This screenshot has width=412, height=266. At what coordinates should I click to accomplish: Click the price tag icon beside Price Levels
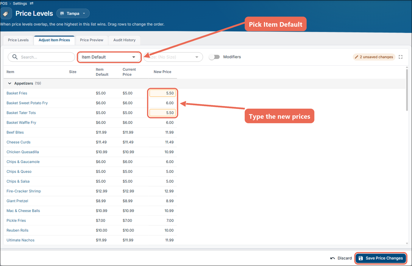6,14
